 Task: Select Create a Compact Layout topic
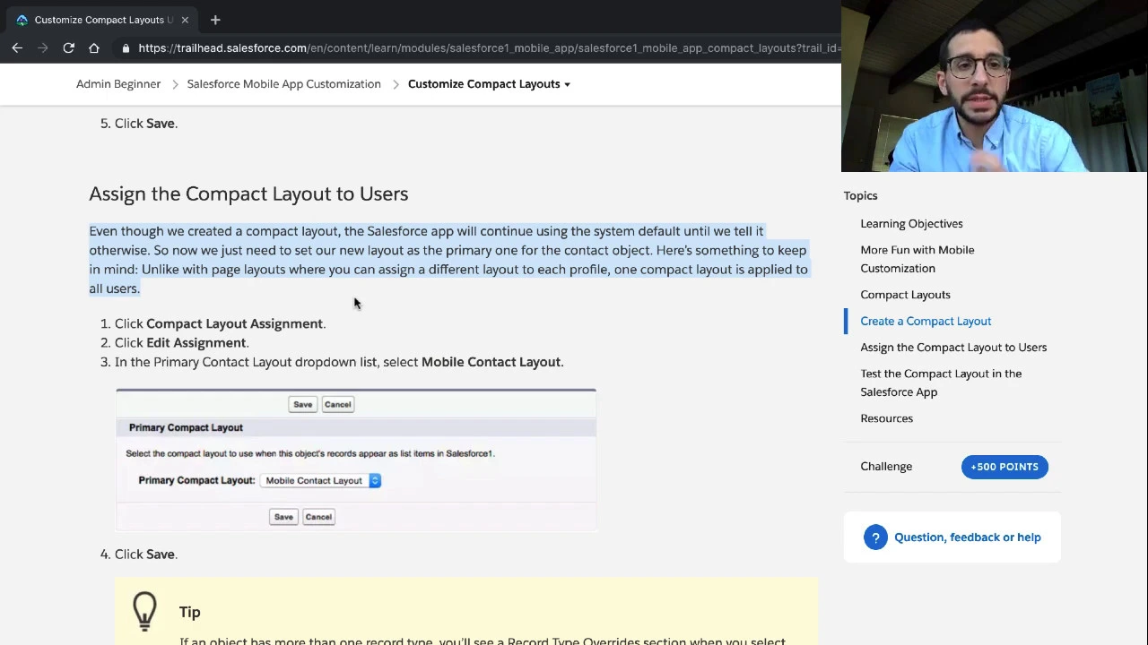[x=926, y=321]
